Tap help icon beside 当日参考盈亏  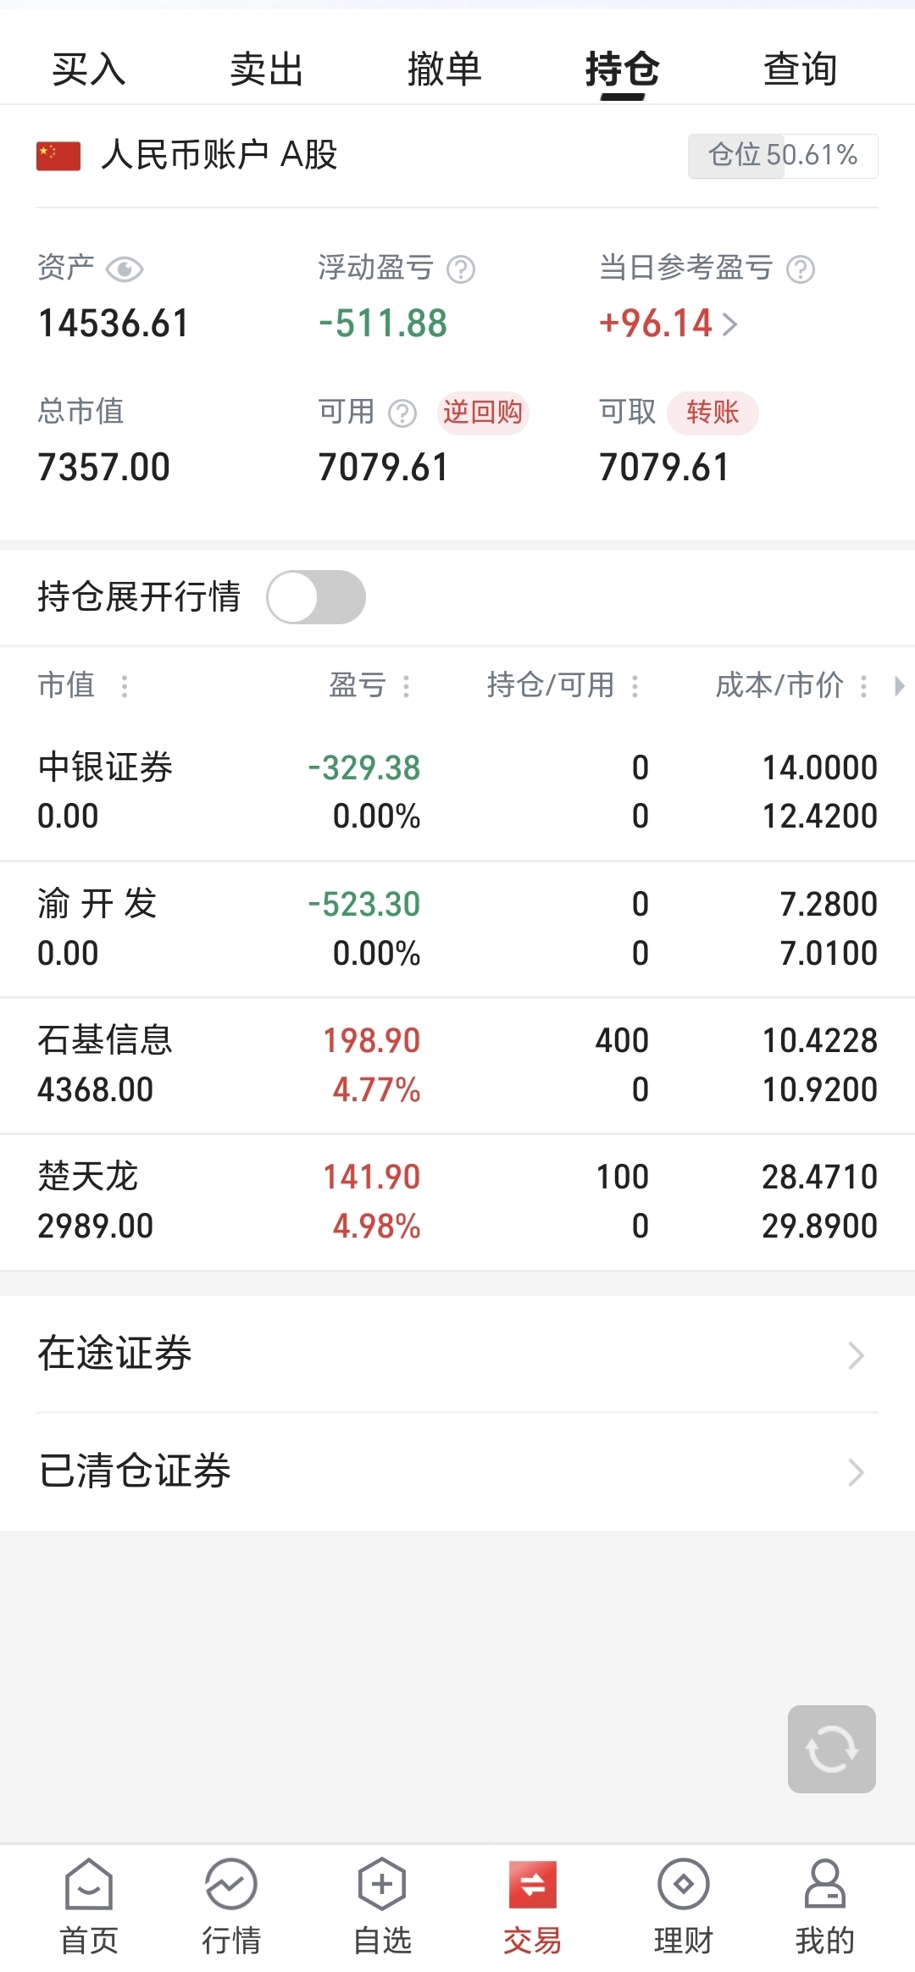coord(801,269)
